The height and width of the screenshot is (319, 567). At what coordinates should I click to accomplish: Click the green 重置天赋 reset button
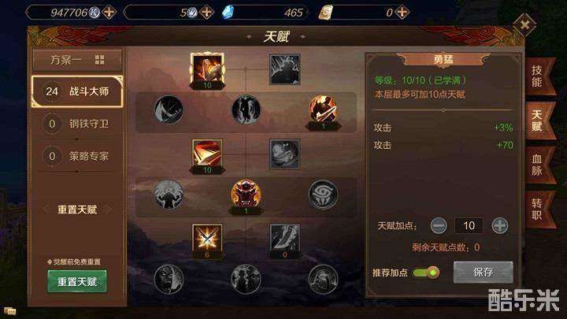tap(77, 281)
